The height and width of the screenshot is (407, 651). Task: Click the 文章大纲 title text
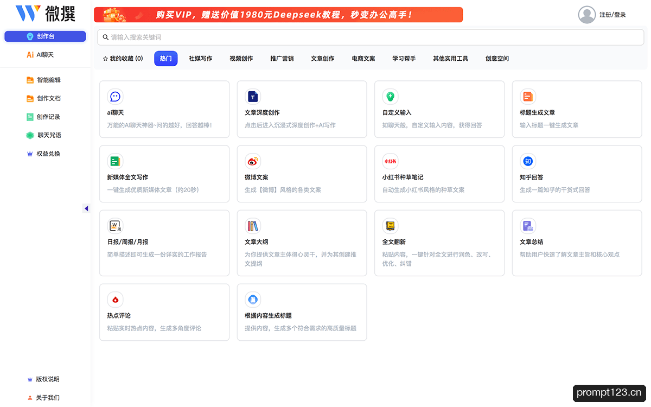[x=256, y=242]
